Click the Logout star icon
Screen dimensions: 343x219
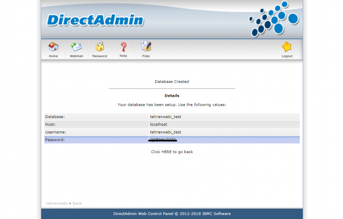tap(287, 47)
